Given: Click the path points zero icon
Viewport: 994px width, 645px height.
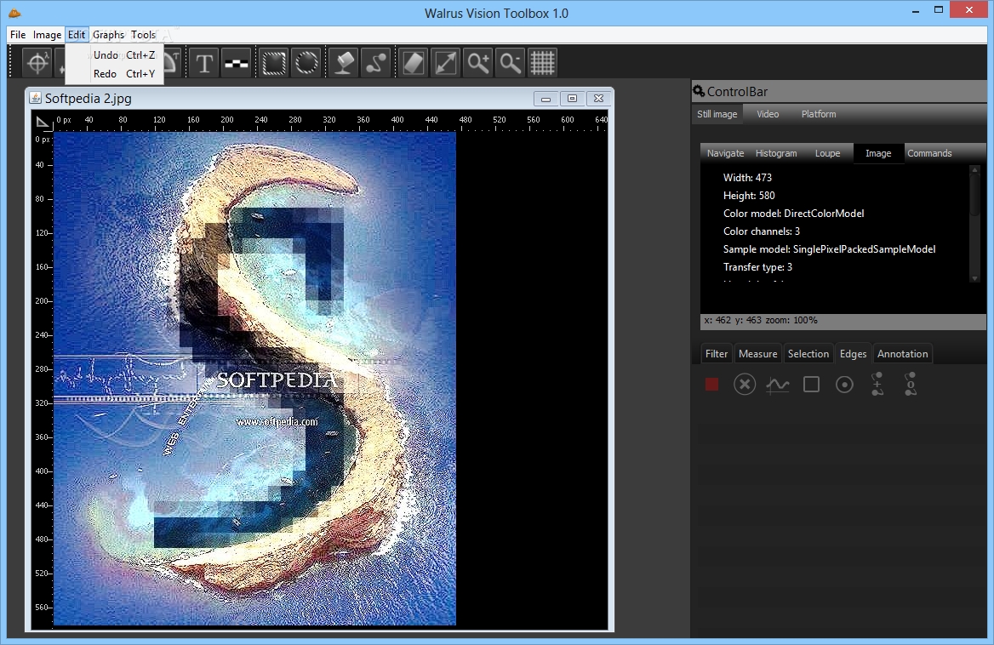Looking at the screenshot, I should point(911,384).
